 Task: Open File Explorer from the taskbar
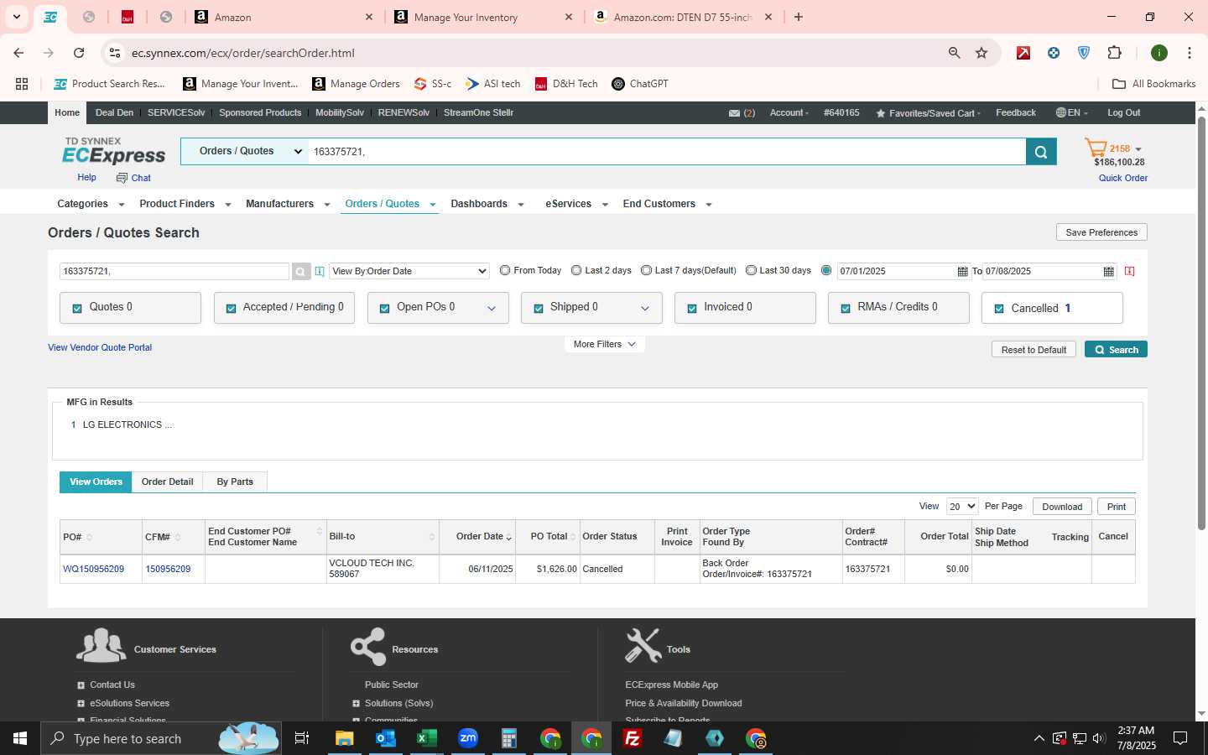coord(345,738)
